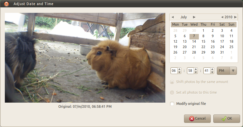Decrease the minutes value with down arrow
Screen dimensions: 243x127
196,72
